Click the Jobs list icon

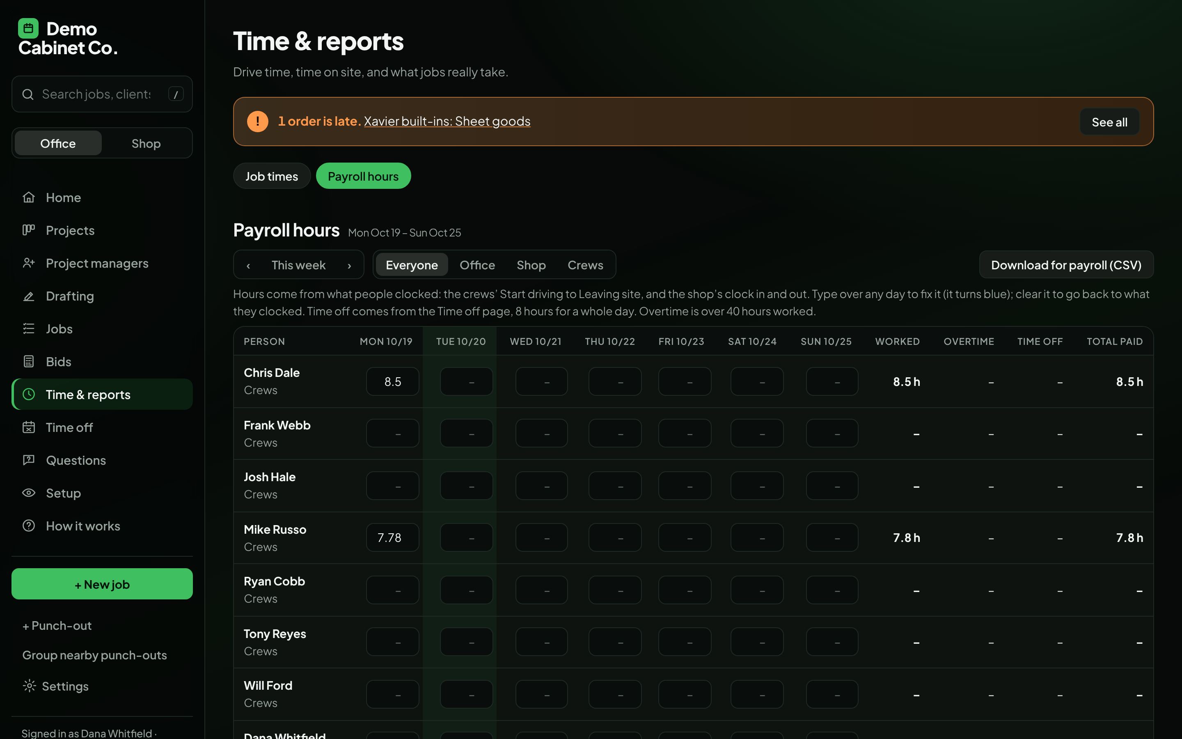(x=29, y=328)
